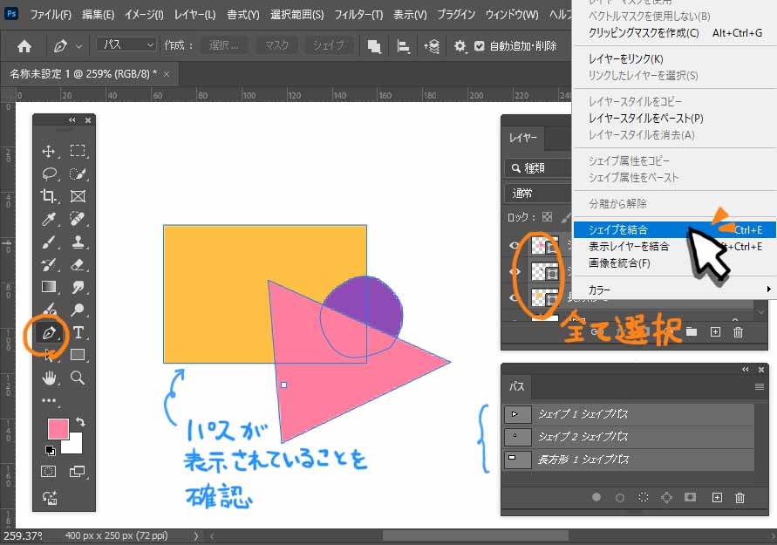Delete current path with Paths panel trash icon
The image size is (777, 545).
[740, 498]
